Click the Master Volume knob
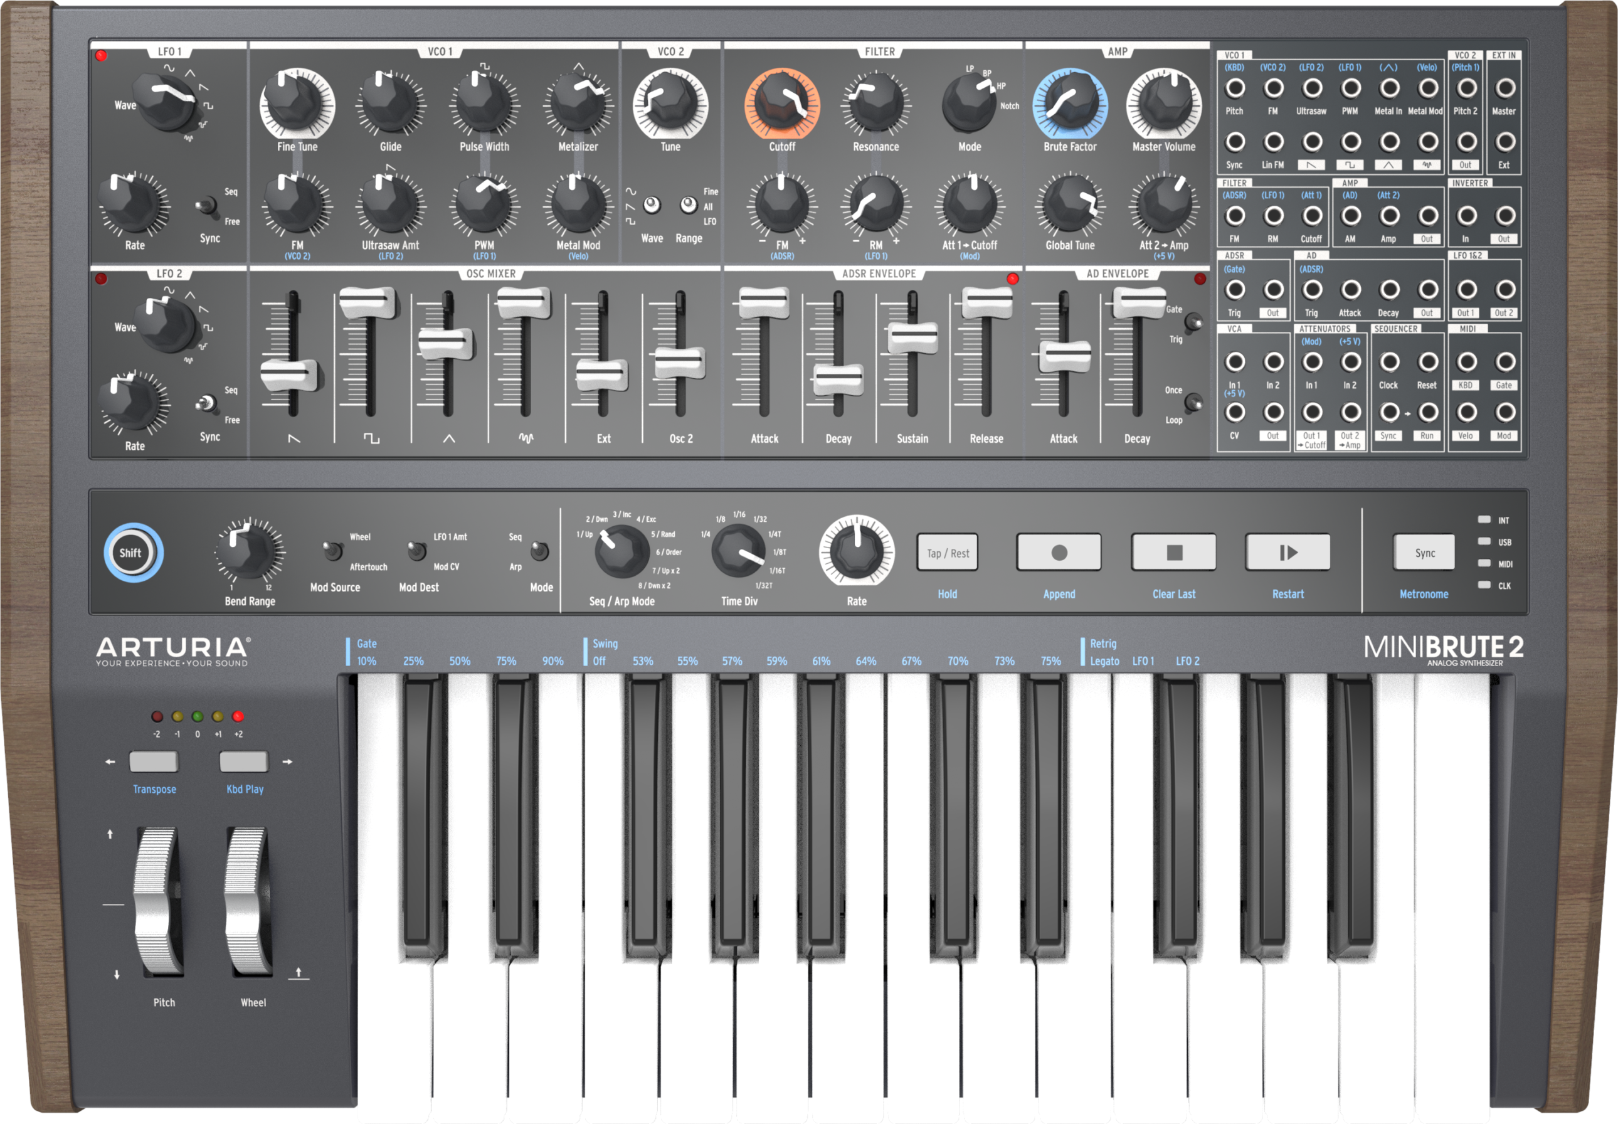 (x=1163, y=104)
